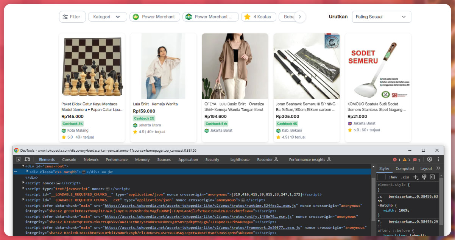Open the Performance insights tab

click(x=310, y=160)
